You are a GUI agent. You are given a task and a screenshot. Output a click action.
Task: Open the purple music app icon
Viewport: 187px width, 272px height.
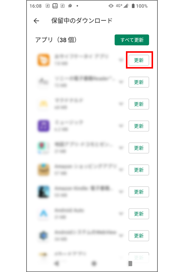tap(44, 126)
